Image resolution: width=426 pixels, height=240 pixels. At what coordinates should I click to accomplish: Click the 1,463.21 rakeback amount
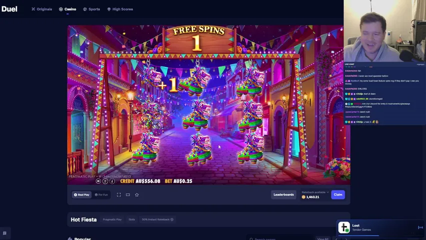(313, 197)
